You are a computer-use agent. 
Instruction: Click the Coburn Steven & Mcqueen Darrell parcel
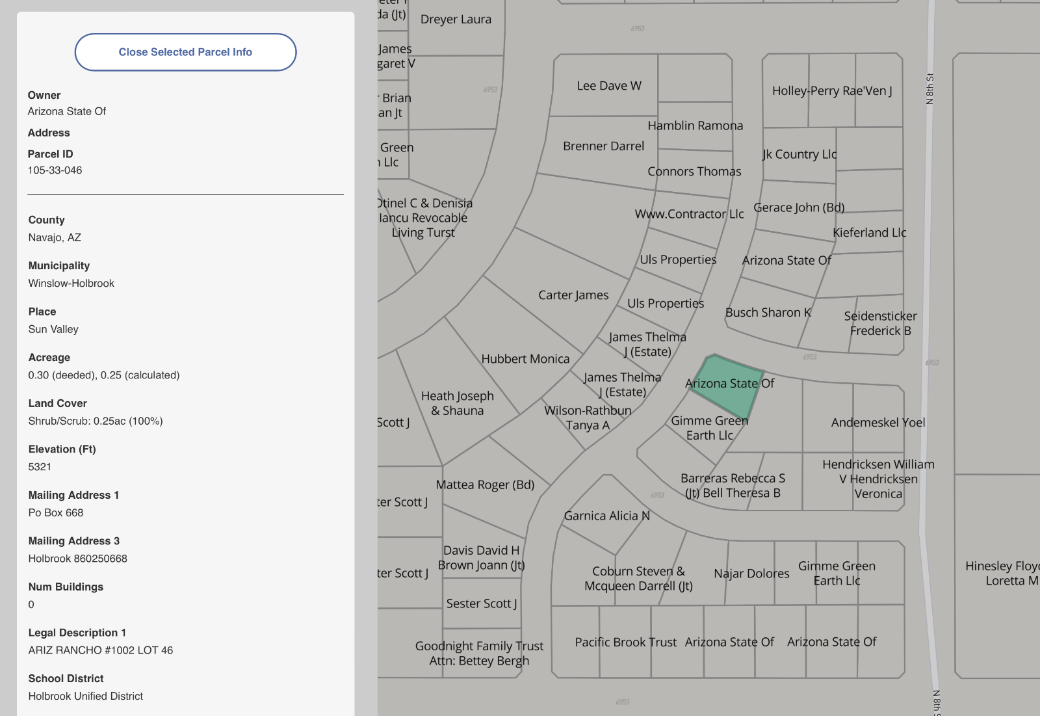click(638, 579)
